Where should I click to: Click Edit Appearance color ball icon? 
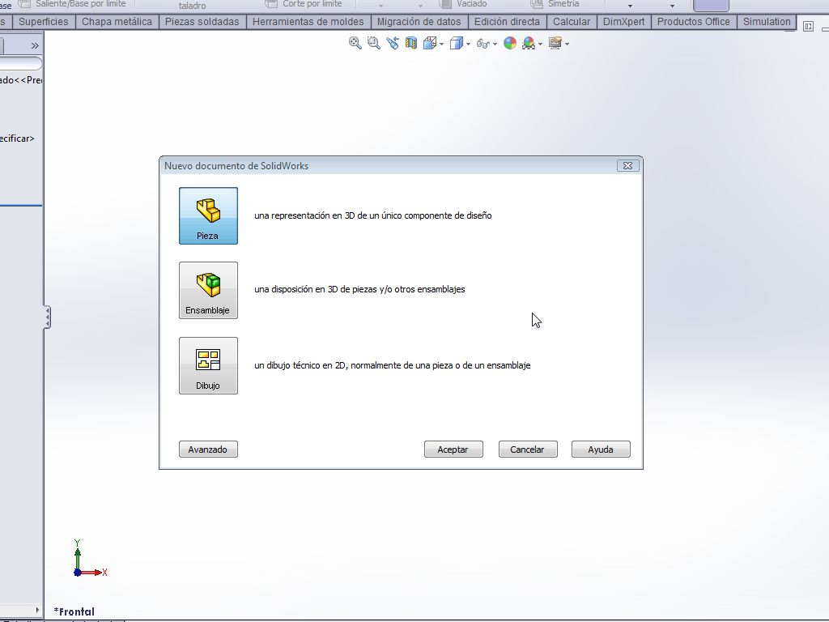pos(510,44)
